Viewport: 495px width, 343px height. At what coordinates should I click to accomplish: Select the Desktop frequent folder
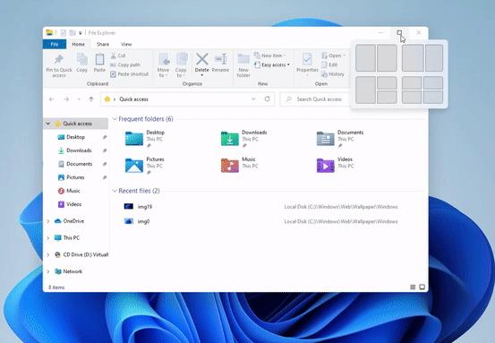point(145,139)
